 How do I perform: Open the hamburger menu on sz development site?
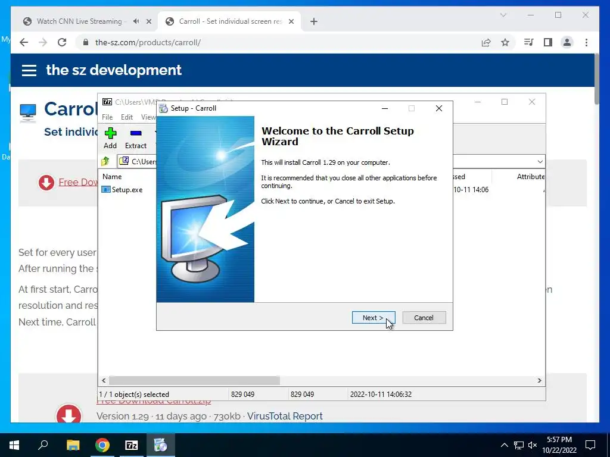[29, 70]
